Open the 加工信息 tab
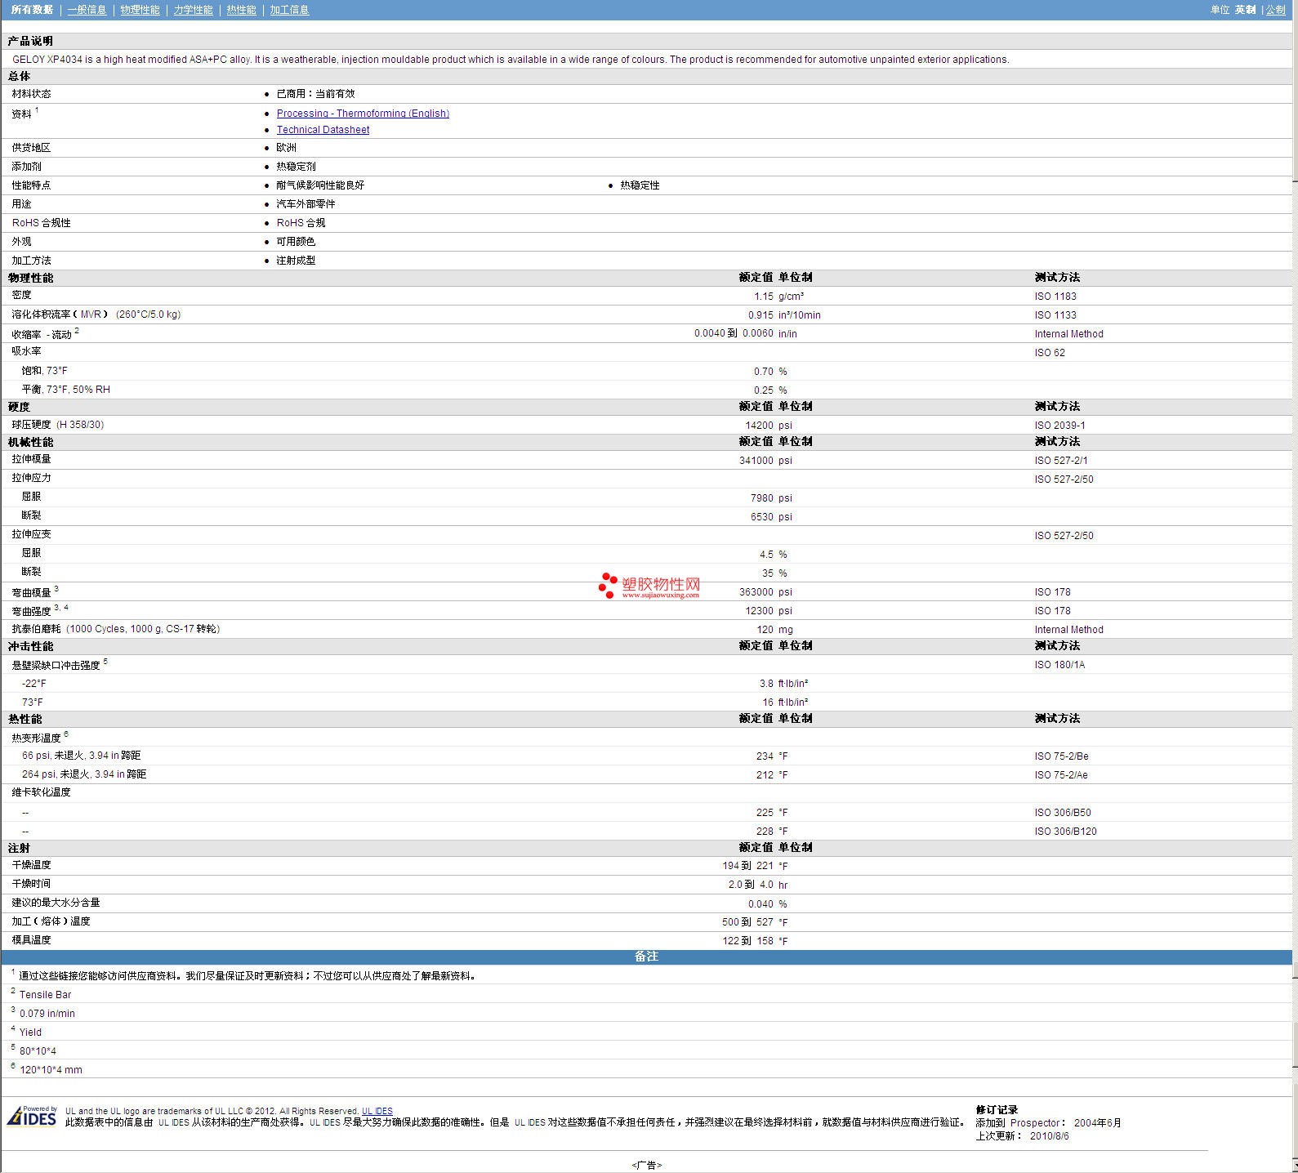The image size is (1298, 1173). 289,10
